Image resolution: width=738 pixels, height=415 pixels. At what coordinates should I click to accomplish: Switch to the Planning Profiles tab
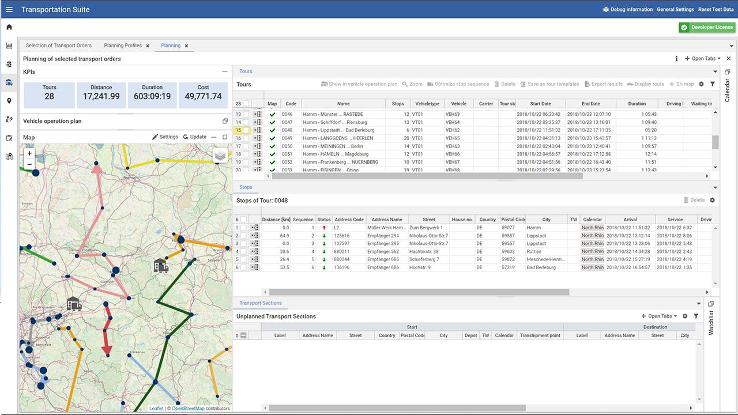(122, 46)
